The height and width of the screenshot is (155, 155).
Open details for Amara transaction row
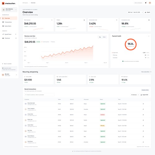143,115
